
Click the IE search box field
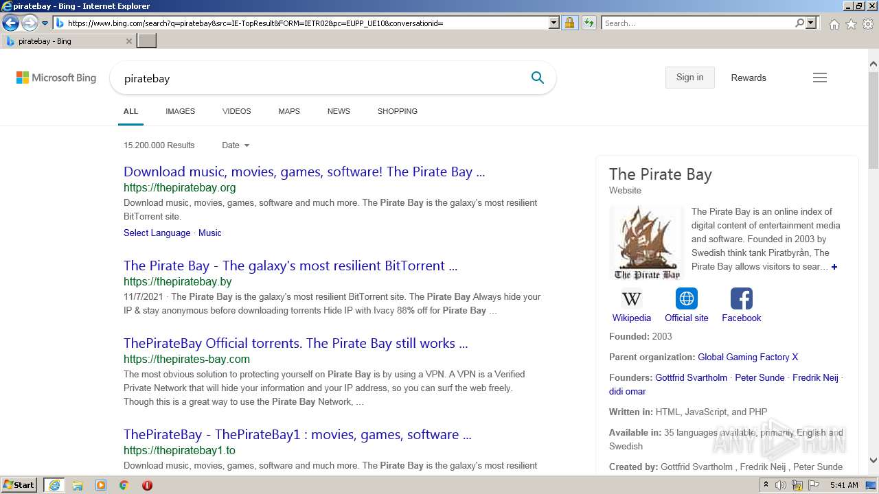(698, 23)
